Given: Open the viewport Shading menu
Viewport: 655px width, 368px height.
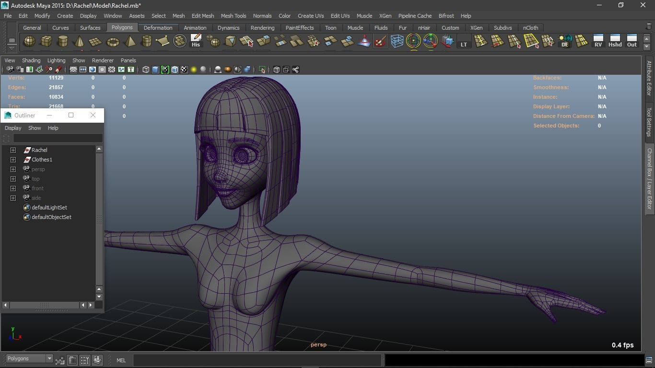Looking at the screenshot, I should pyautogui.click(x=31, y=60).
